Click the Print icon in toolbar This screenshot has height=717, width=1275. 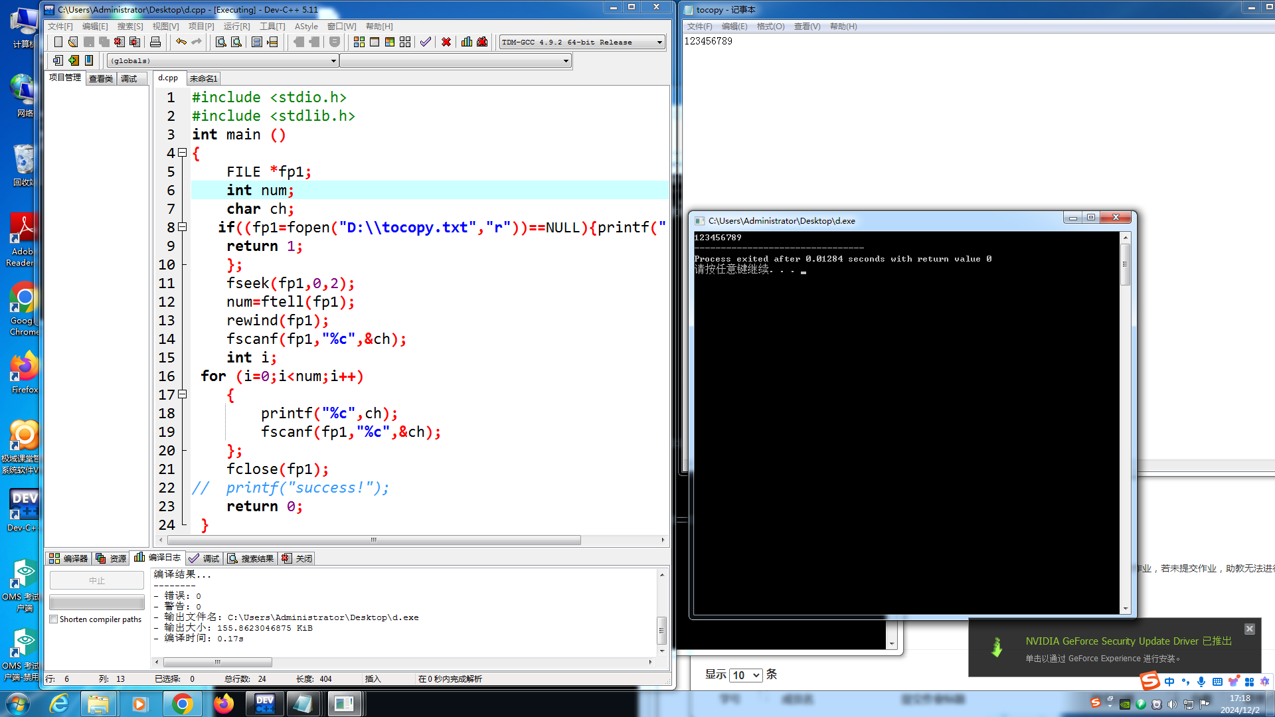click(155, 42)
